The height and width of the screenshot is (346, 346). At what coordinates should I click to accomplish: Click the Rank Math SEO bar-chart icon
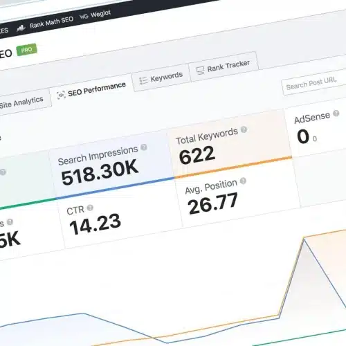coord(21,28)
